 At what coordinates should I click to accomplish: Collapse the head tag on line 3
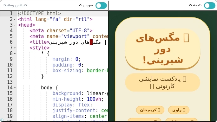click(15, 25)
